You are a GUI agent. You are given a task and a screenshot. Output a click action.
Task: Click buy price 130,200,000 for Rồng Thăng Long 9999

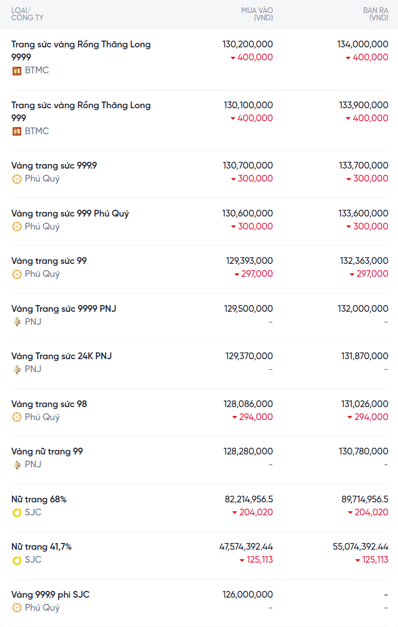(x=248, y=44)
